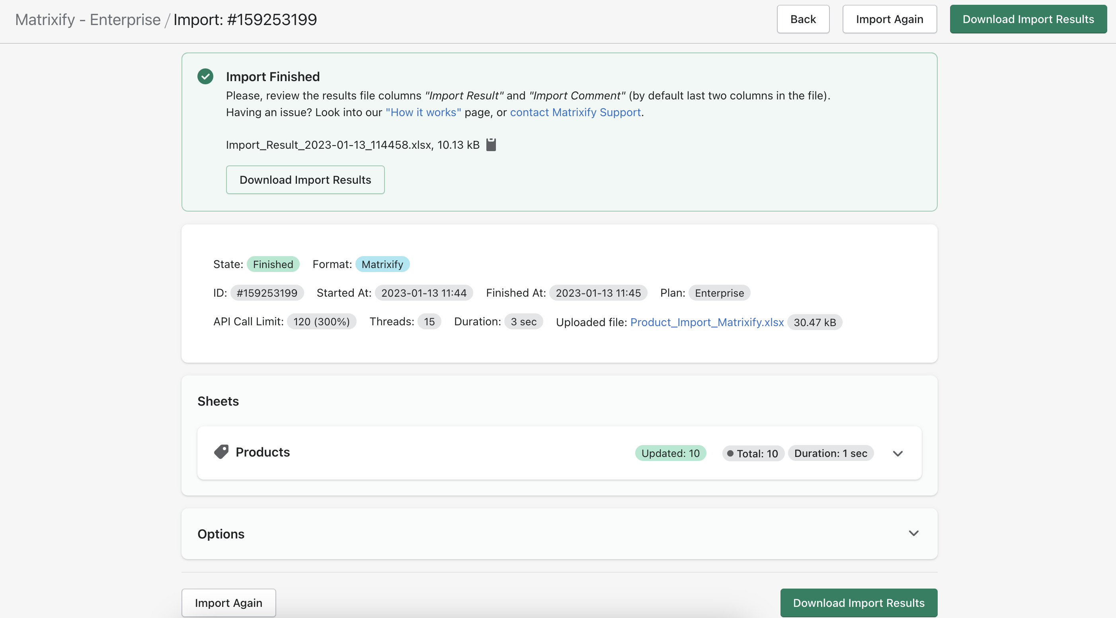Expand the Products sheet details
1116x618 pixels.
pyautogui.click(x=897, y=453)
